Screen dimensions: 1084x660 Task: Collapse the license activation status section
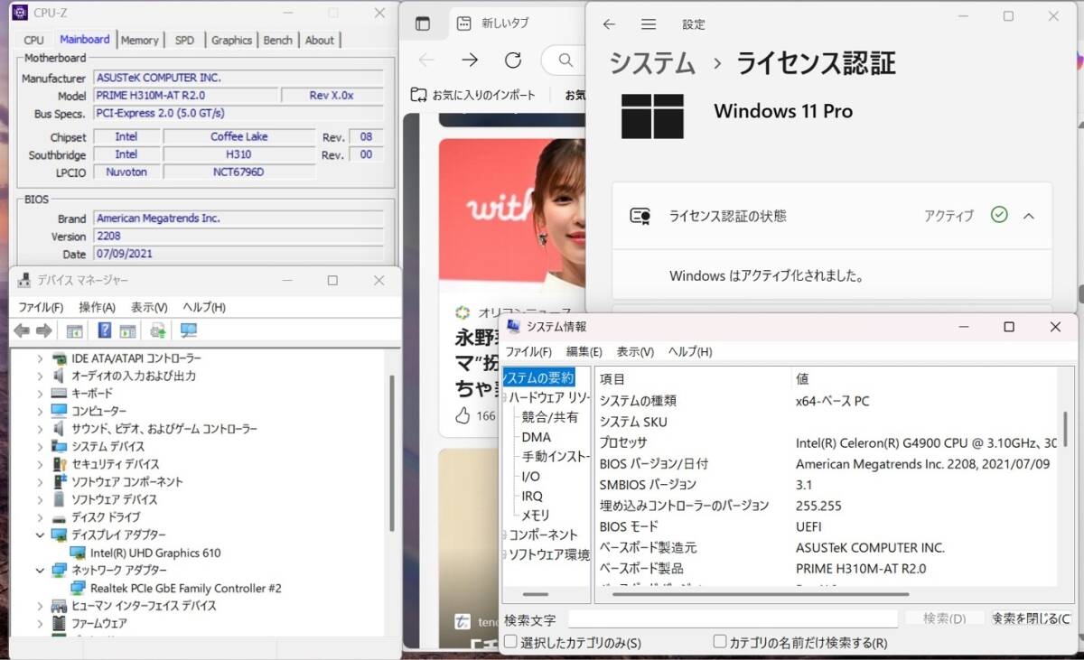click(1028, 216)
